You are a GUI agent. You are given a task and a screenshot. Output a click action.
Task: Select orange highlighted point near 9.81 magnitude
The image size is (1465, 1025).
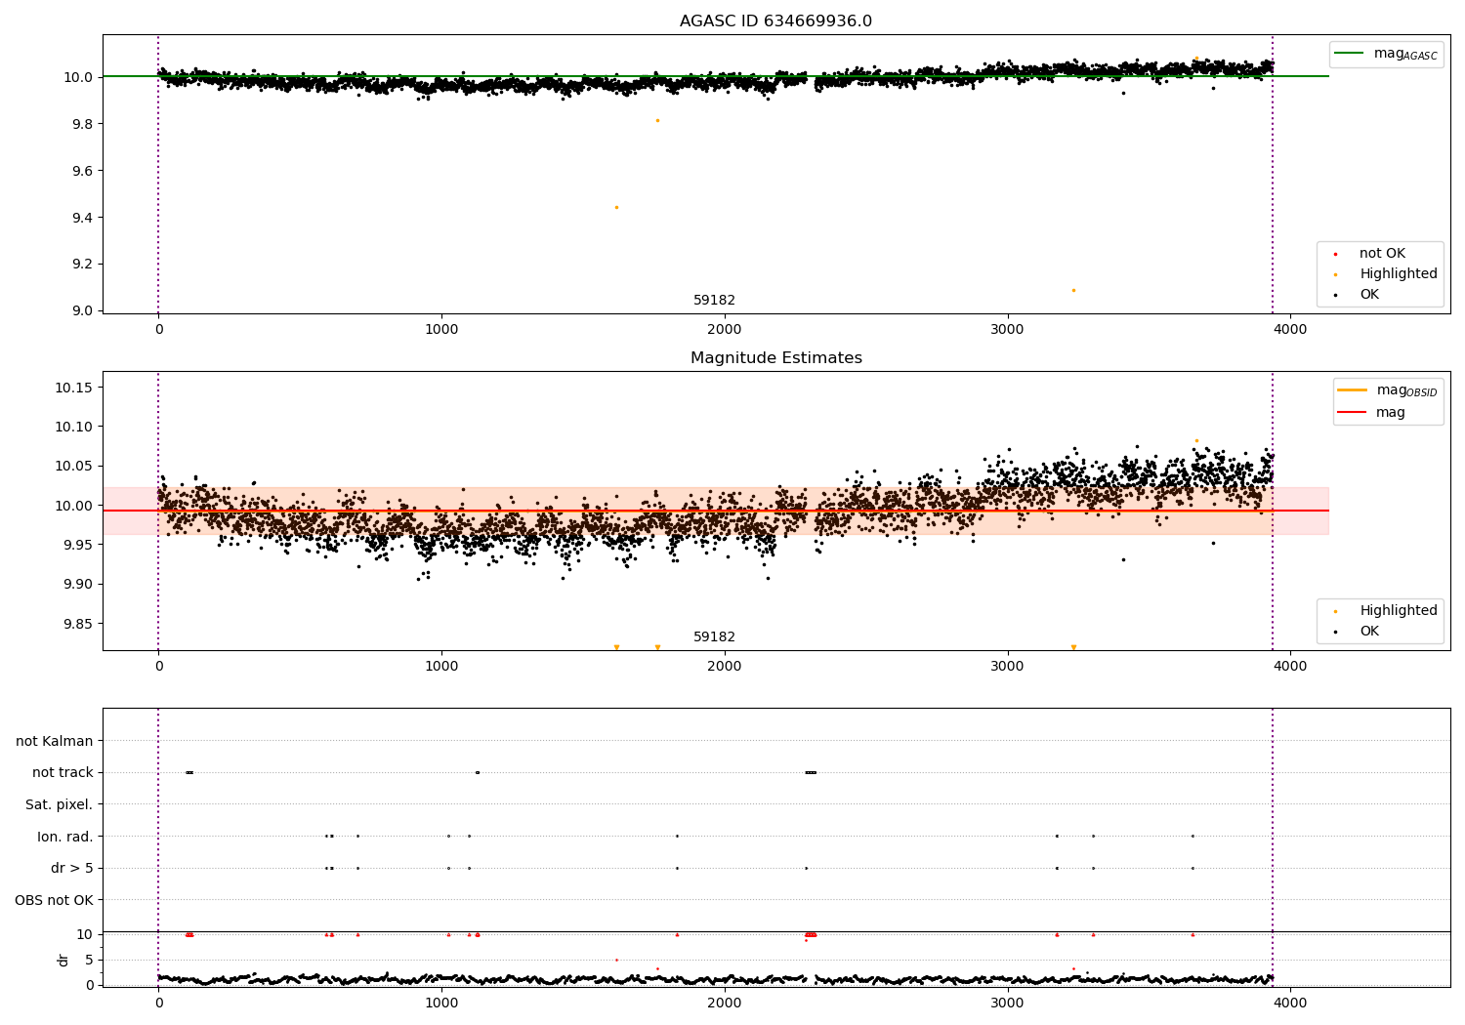click(x=657, y=120)
